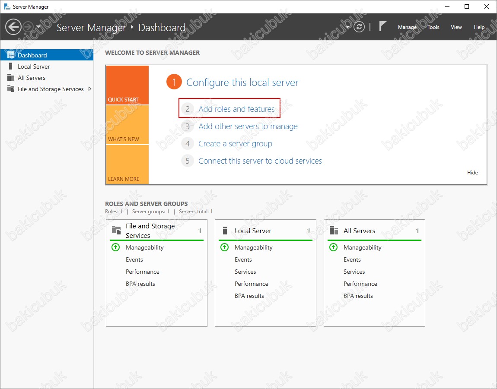
Task: Open Performance in File and Storage Services tile
Action: (x=142, y=272)
